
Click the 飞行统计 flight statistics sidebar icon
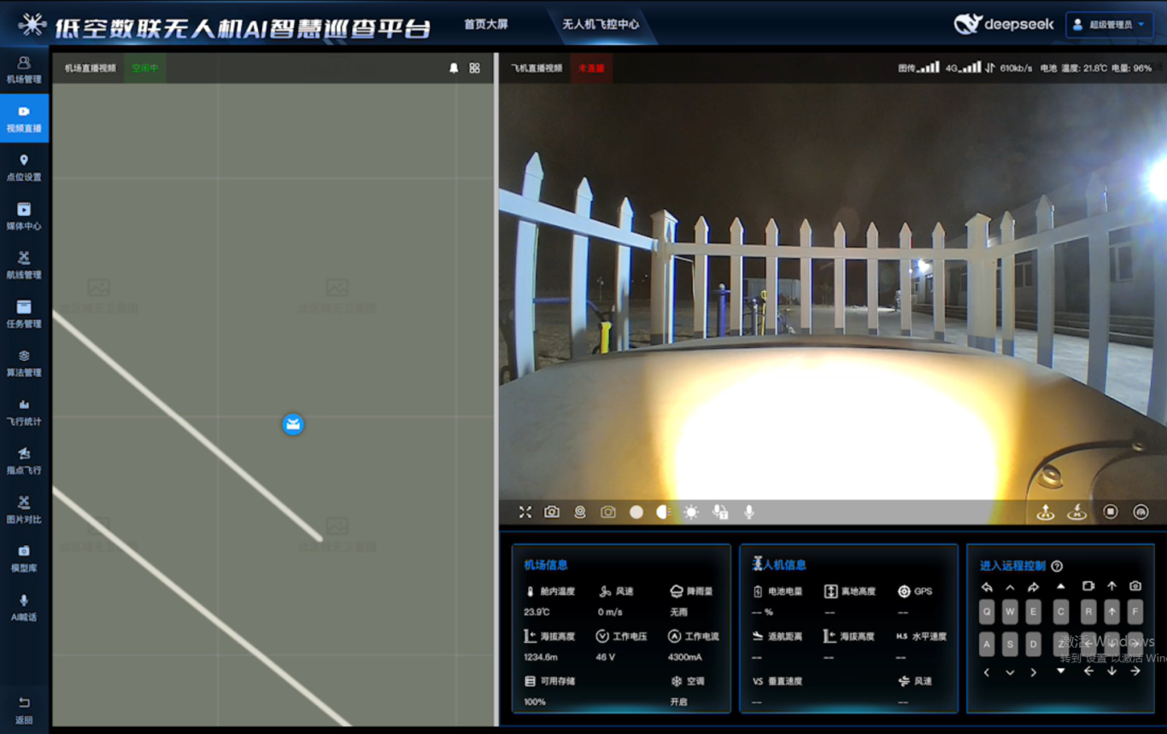point(24,411)
